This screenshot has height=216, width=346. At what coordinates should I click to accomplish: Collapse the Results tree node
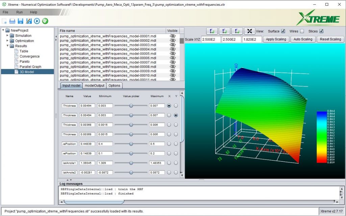pyautogui.click(x=7, y=46)
